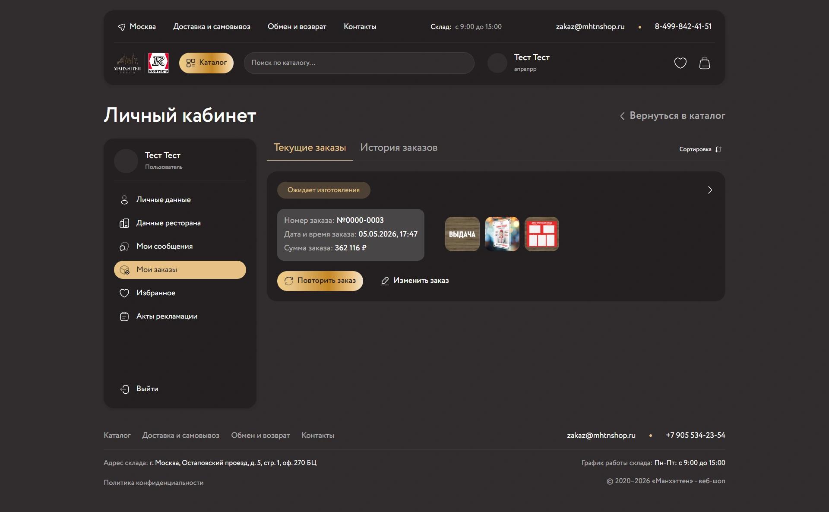Image resolution: width=829 pixels, height=512 pixels.
Task: Click Вернуться в каталог link
Action: point(673,116)
